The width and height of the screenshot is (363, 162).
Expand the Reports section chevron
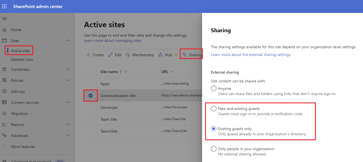[68, 124]
